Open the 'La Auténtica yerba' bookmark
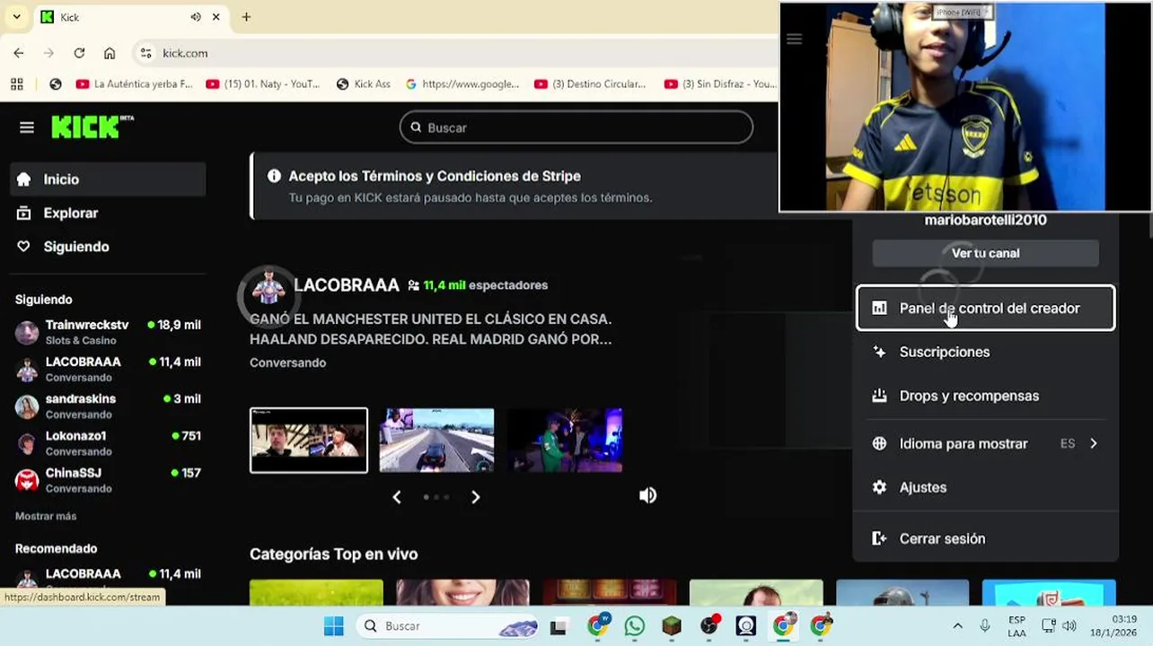Image resolution: width=1153 pixels, height=646 pixels. click(135, 83)
